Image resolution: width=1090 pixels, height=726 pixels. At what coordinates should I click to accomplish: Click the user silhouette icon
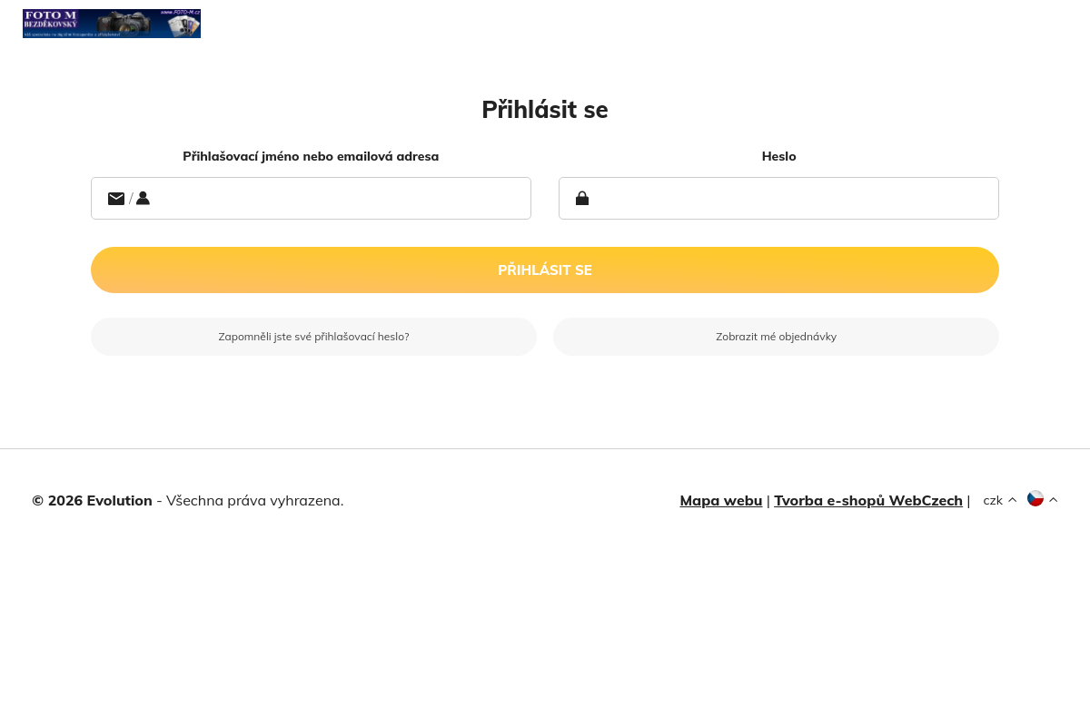(x=143, y=199)
